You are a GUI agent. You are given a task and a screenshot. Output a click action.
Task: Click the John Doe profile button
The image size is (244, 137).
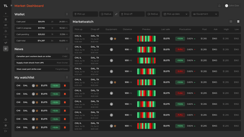point(232,6)
